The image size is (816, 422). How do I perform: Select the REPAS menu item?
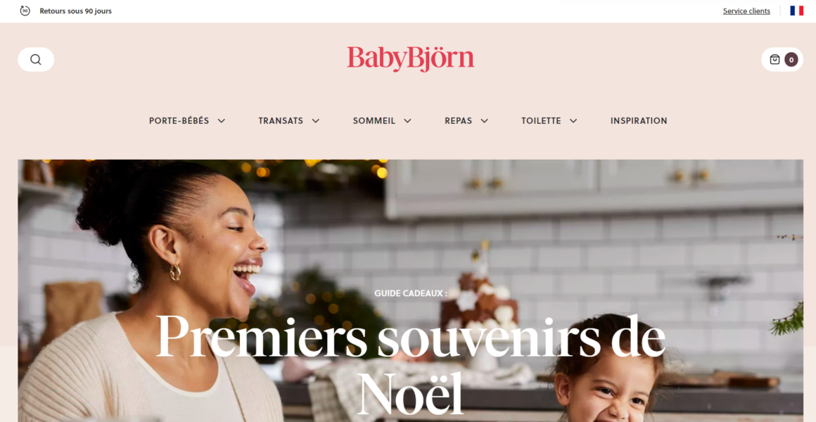(x=458, y=121)
